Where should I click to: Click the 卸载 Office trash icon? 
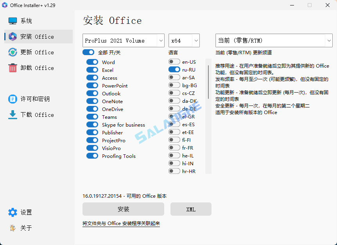12,68
